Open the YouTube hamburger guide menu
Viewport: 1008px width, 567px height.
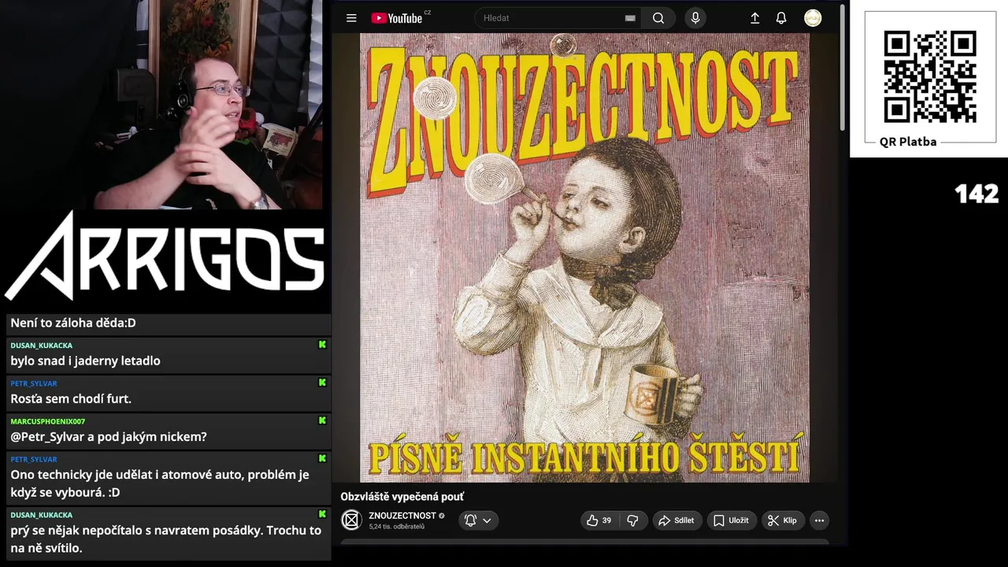(x=351, y=18)
